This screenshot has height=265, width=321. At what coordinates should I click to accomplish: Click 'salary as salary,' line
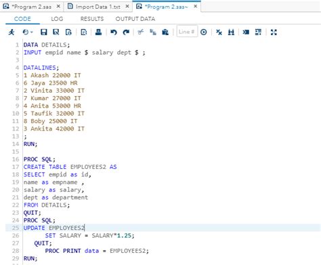tap(54, 190)
